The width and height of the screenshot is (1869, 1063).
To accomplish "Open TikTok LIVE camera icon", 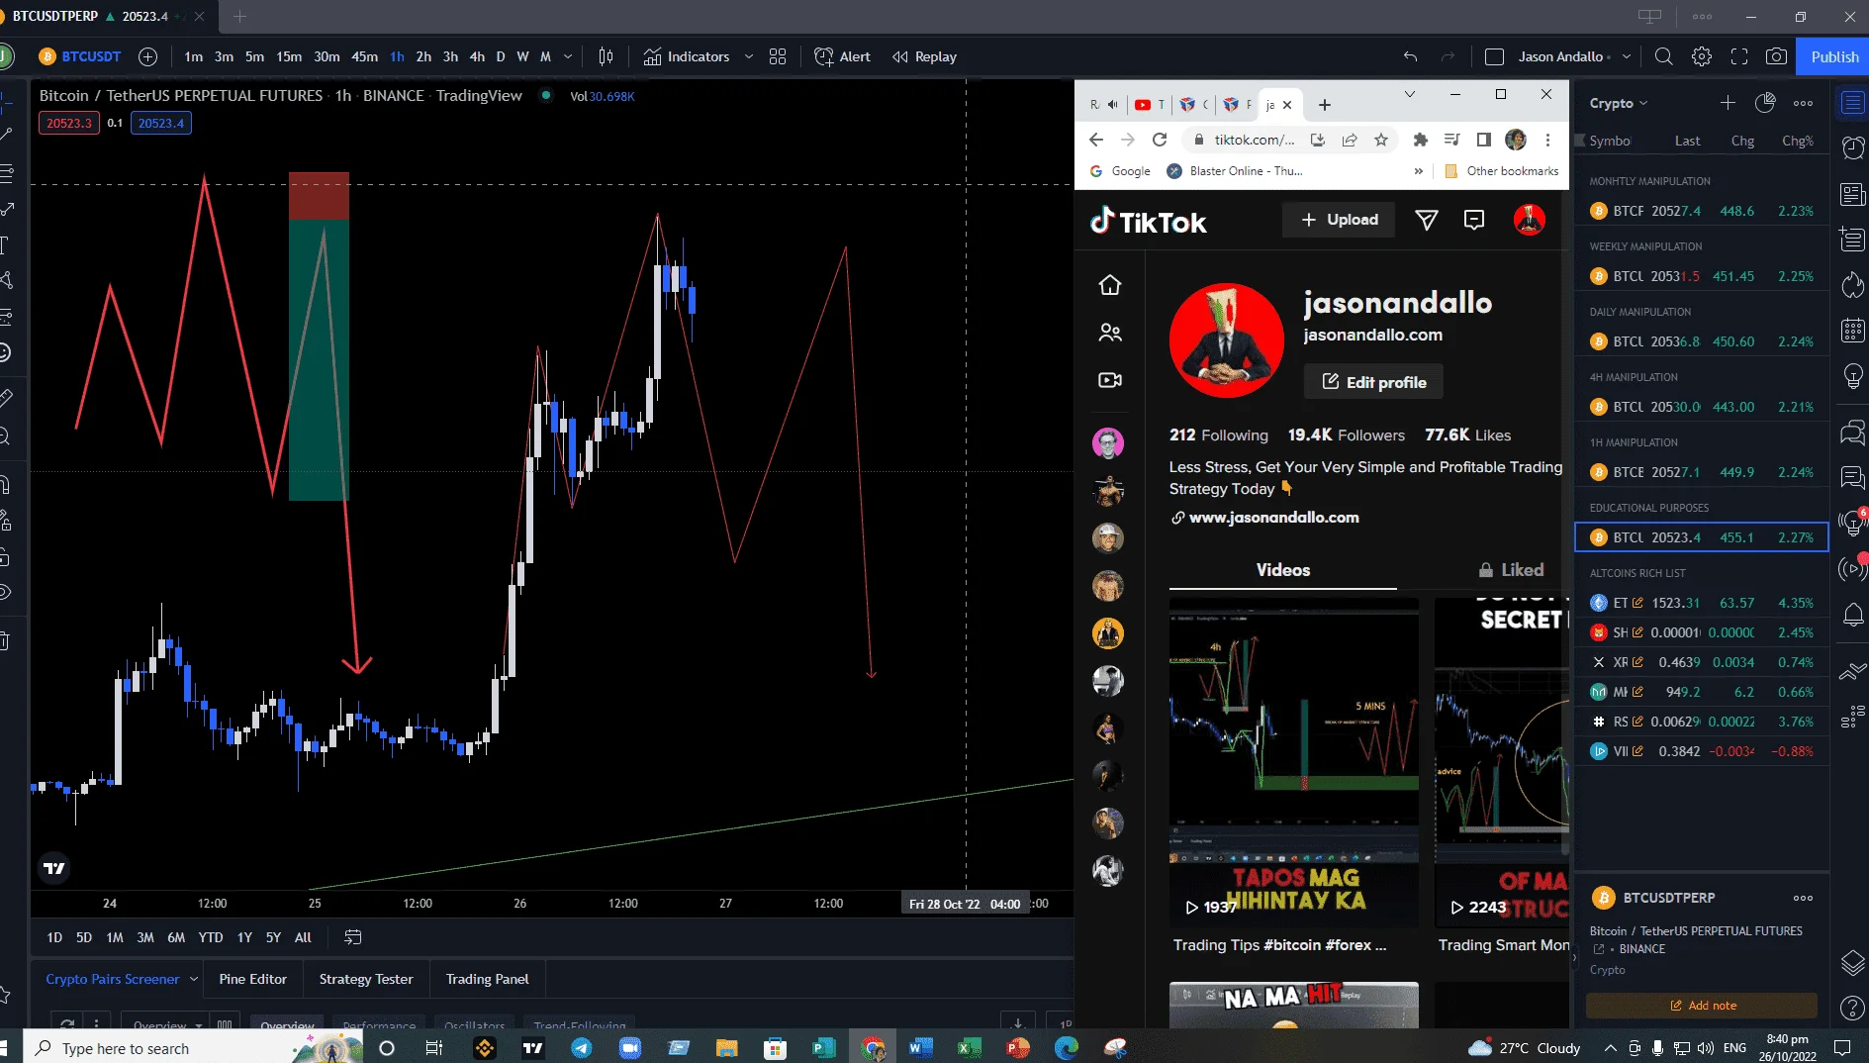I will [x=1110, y=380].
